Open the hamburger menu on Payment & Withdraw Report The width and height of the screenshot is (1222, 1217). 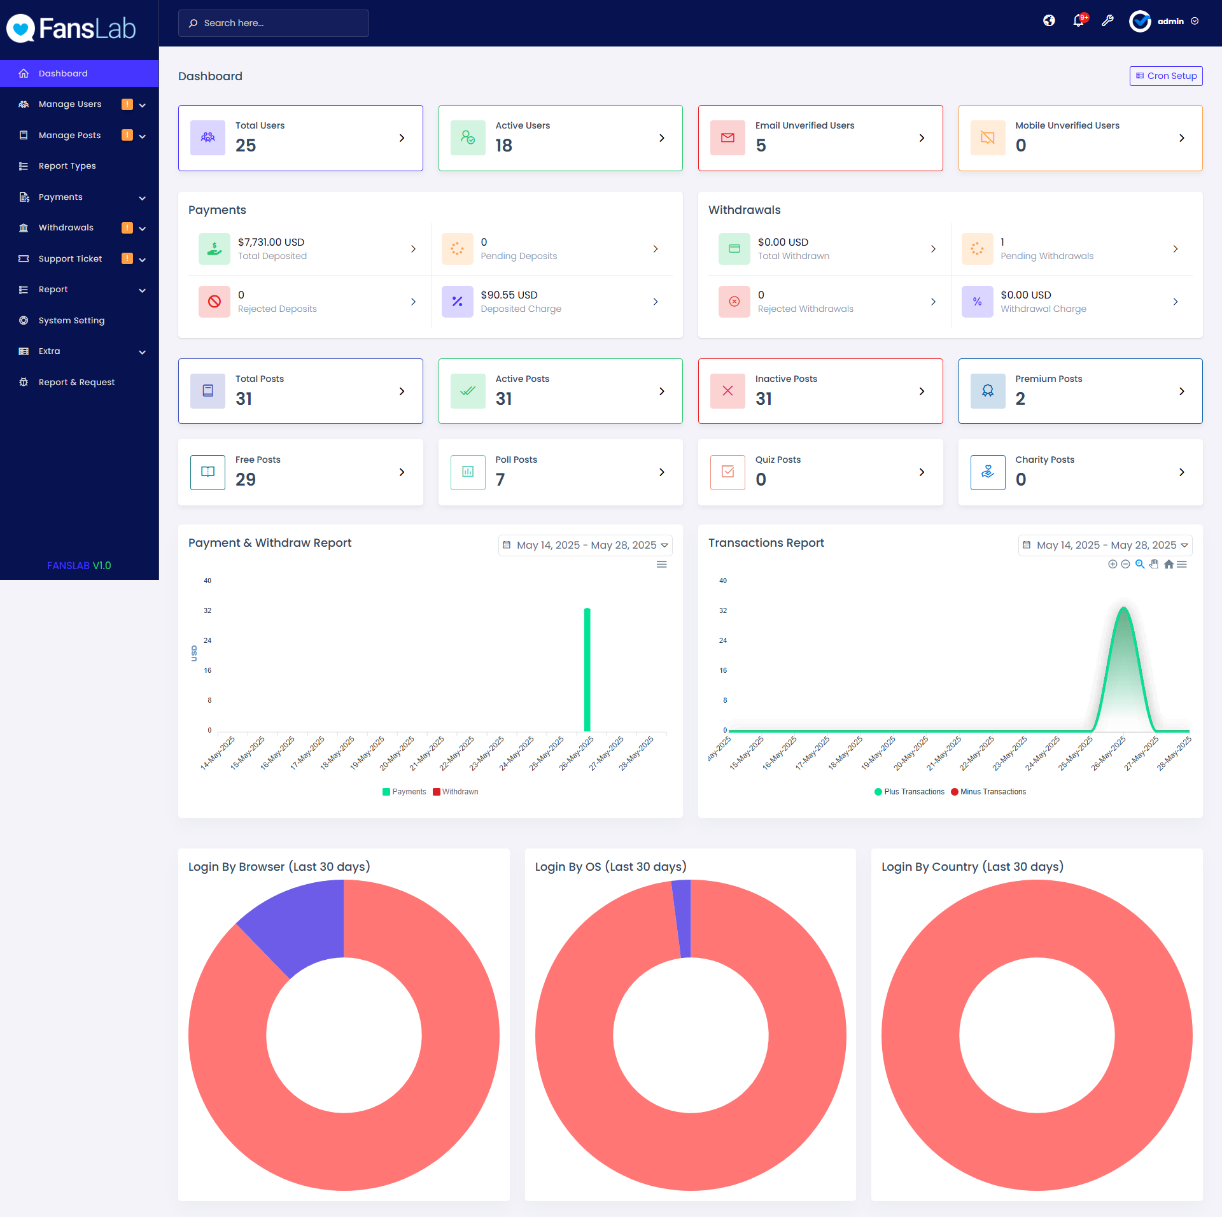point(662,565)
